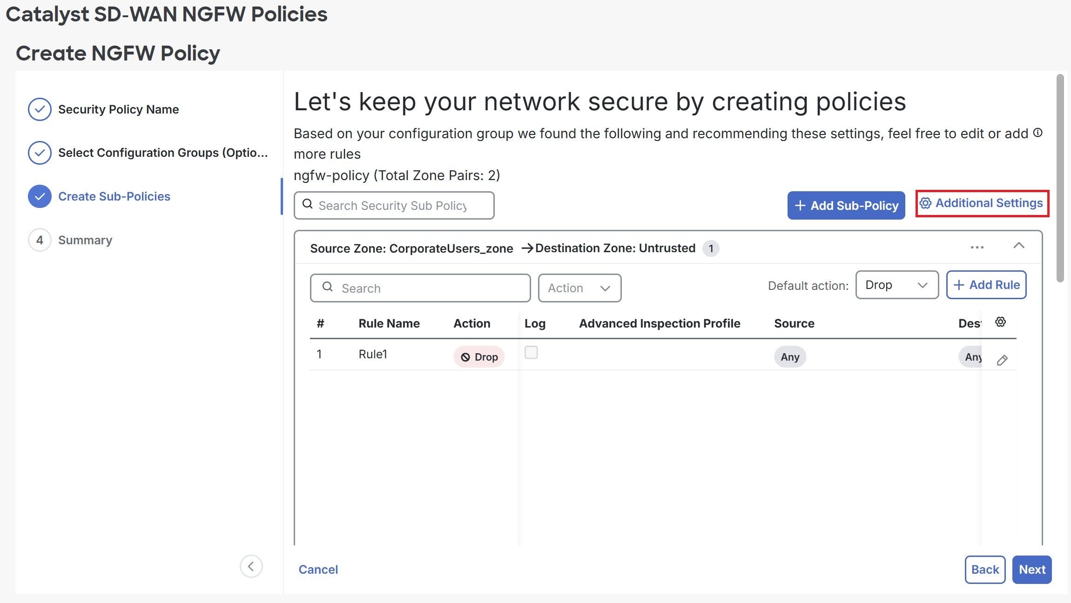Click the magnifier icon in the rule search box
Viewport: 1071px width, 603px height.
(328, 288)
